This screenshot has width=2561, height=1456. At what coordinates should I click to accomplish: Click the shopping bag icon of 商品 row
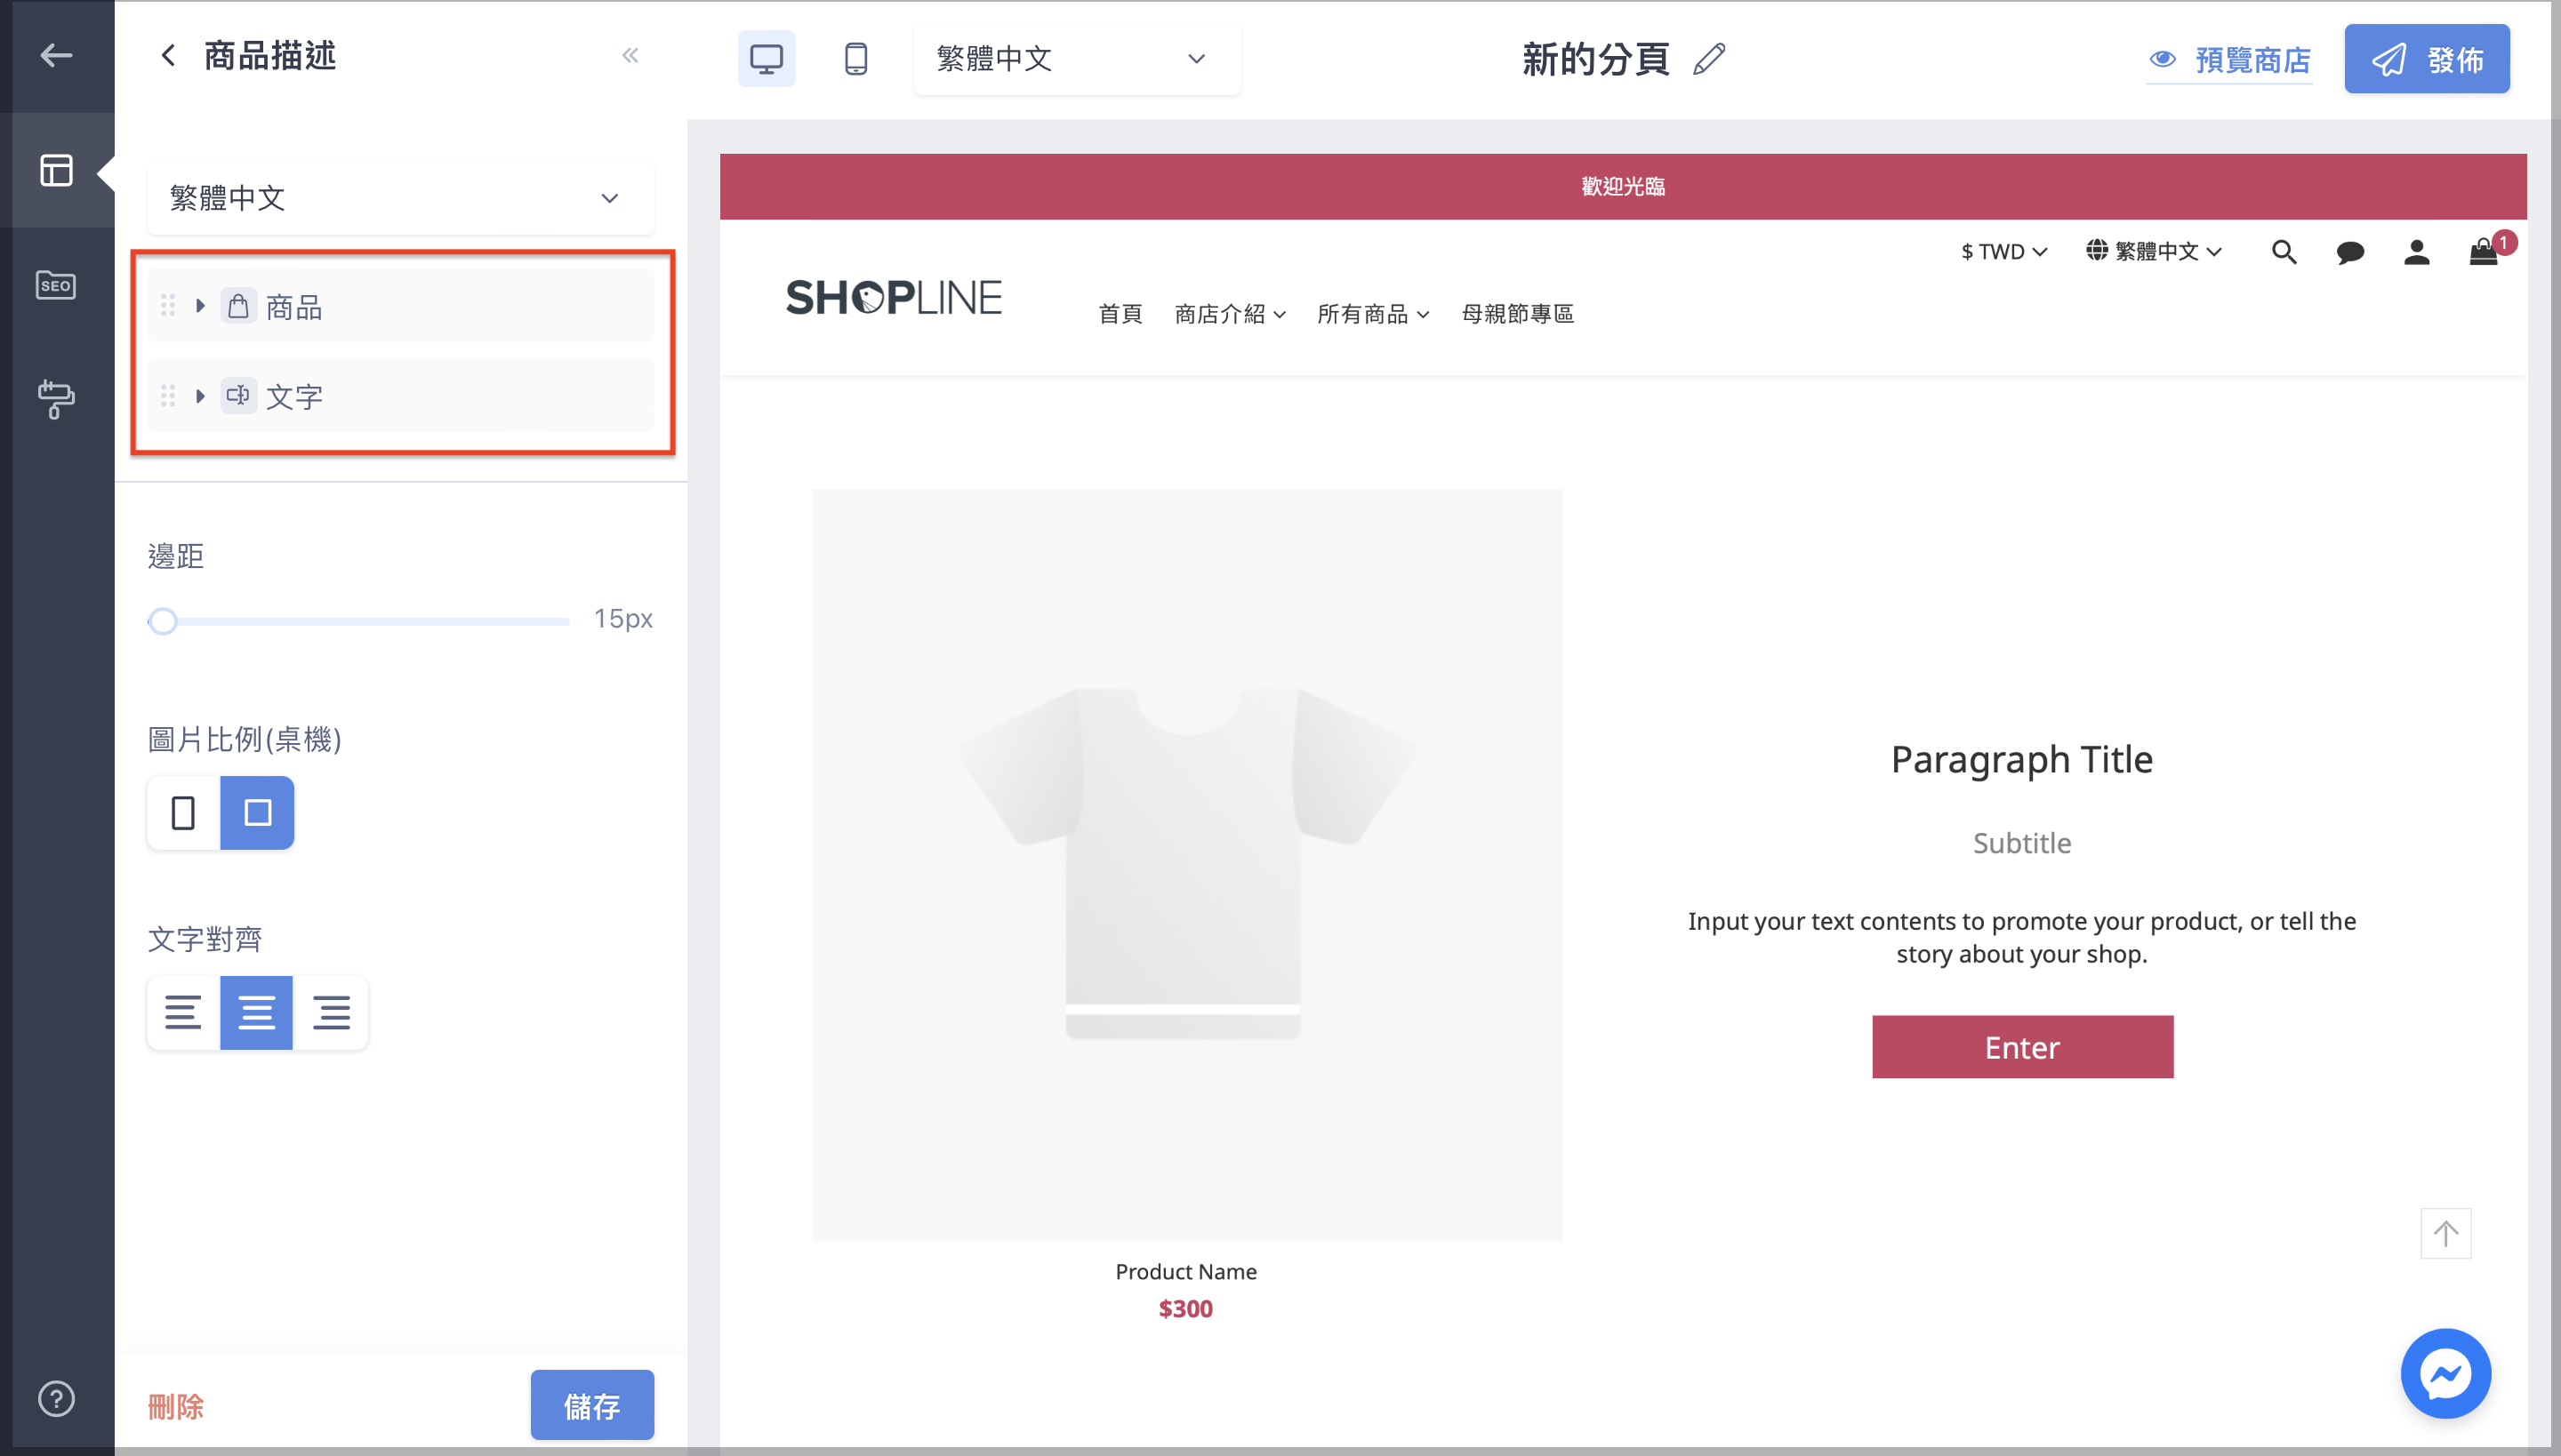238,306
